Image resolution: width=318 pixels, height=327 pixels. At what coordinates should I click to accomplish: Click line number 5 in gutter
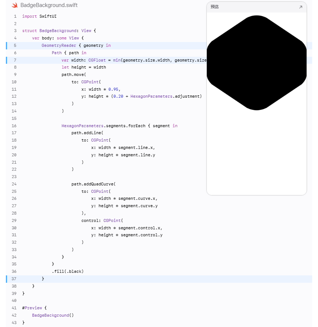15,45
